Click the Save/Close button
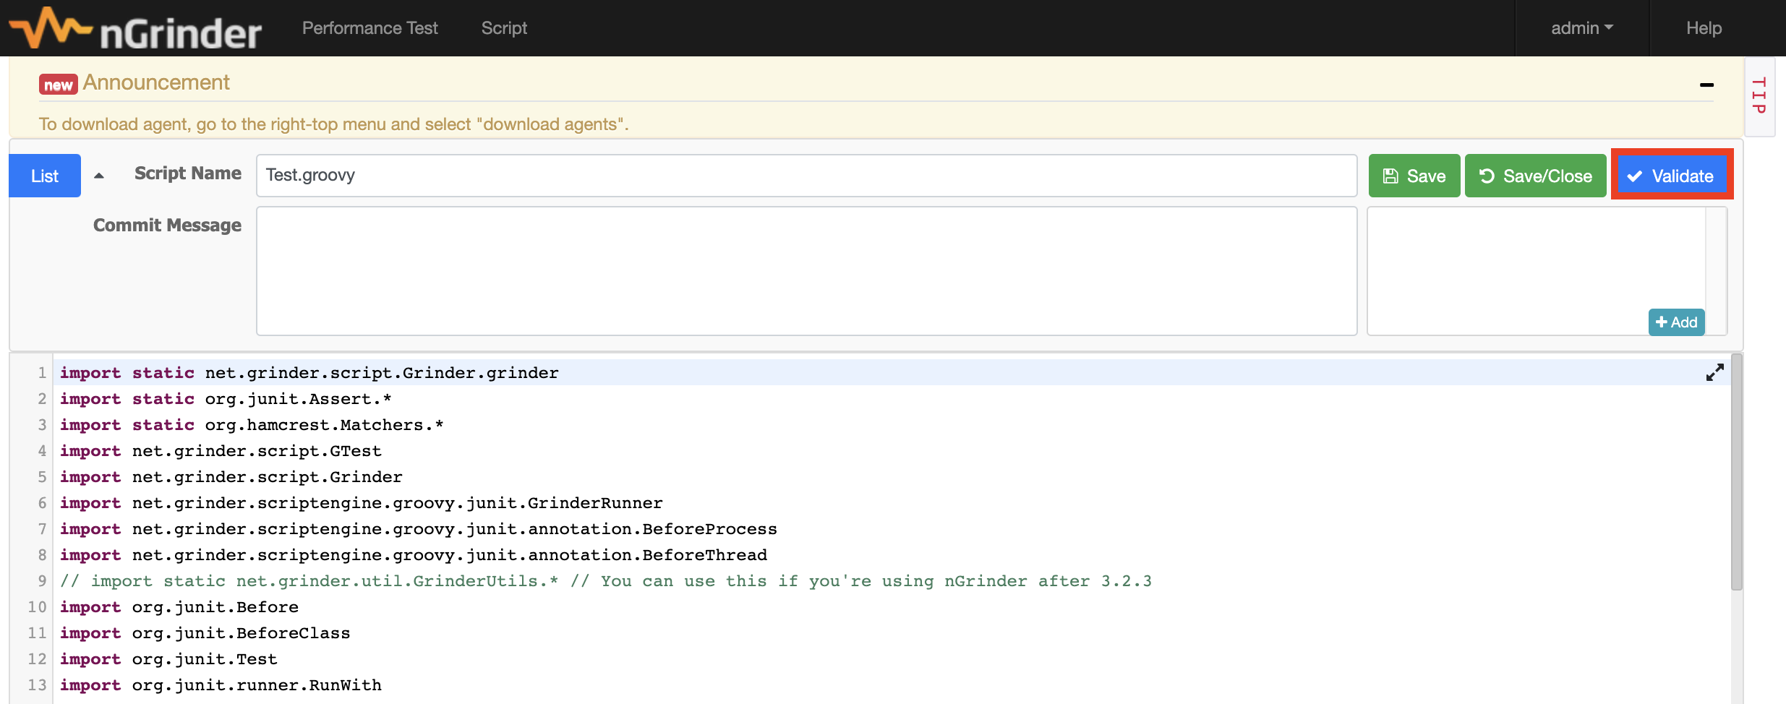The image size is (1786, 704). 1535,176
